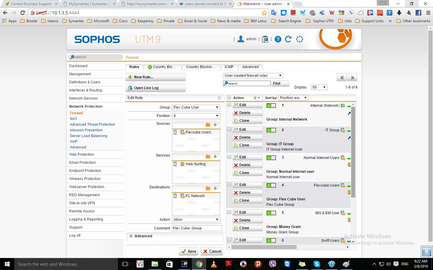This screenshot has width=433, height=270.
Task: Open the live log clipboard icon in header
Action: tap(265, 39)
